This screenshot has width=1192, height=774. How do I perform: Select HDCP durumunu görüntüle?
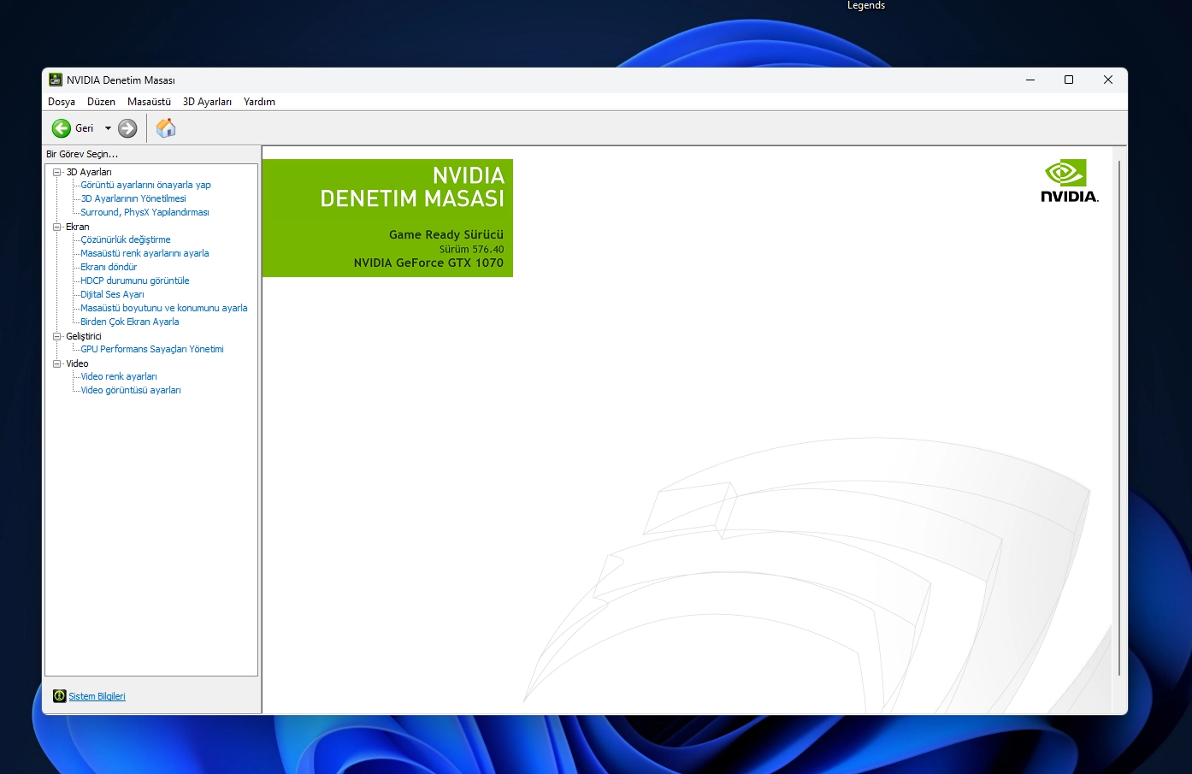click(135, 281)
